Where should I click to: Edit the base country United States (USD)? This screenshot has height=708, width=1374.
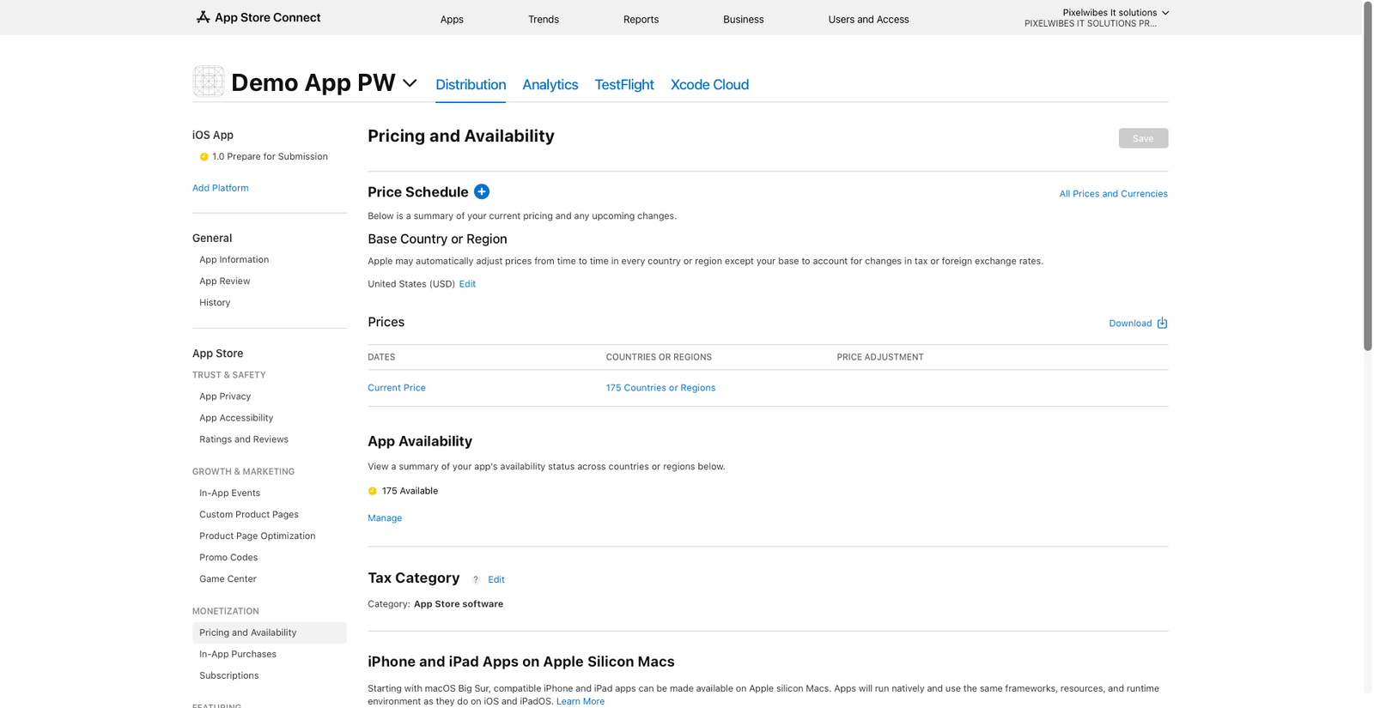coord(467,284)
